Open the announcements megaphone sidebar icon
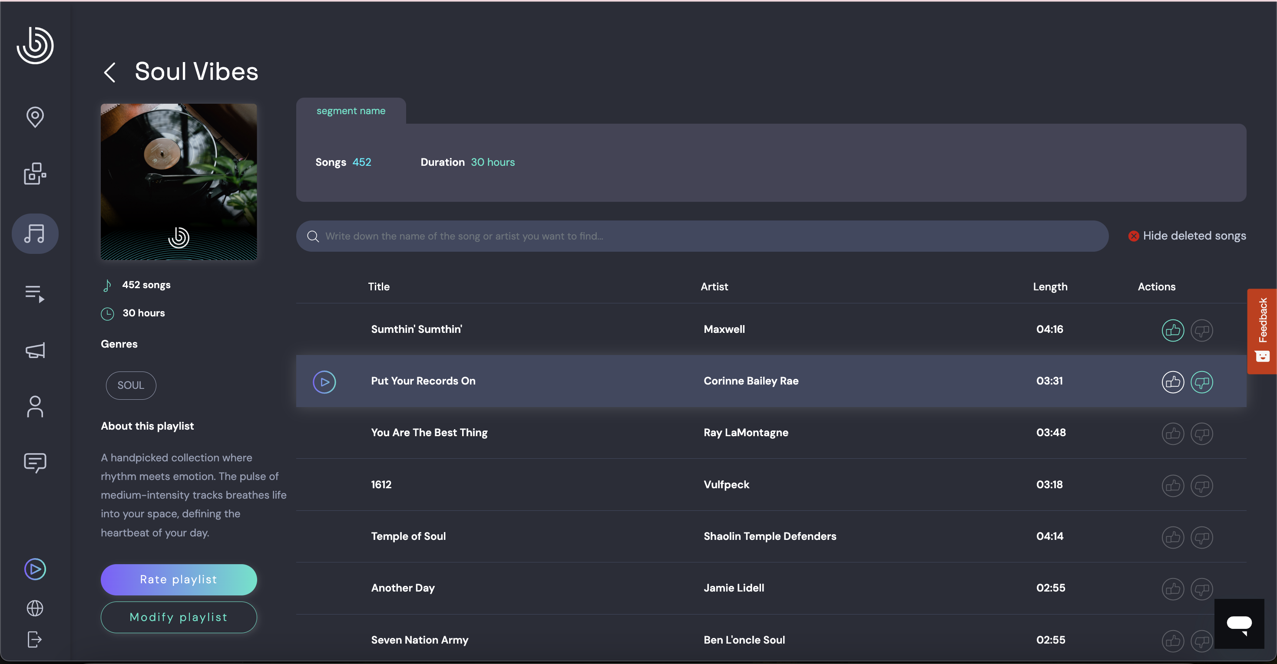 point(35,351)
